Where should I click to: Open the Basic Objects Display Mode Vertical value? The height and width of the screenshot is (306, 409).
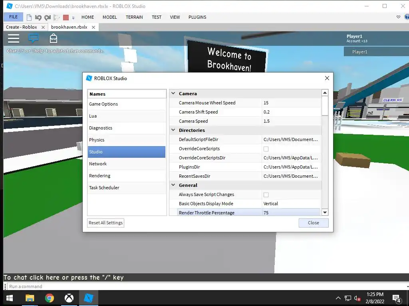(x=291, y=204)
